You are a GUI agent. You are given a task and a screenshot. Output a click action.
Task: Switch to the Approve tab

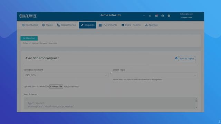click(x=151, y=25)
